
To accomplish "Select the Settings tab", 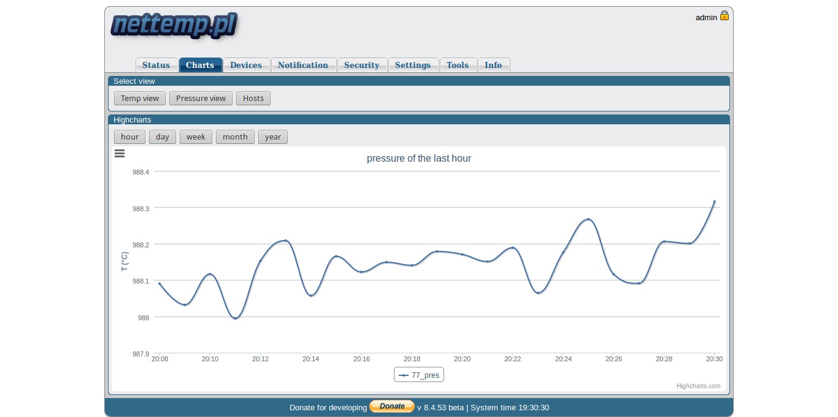I will pos(413,65).
